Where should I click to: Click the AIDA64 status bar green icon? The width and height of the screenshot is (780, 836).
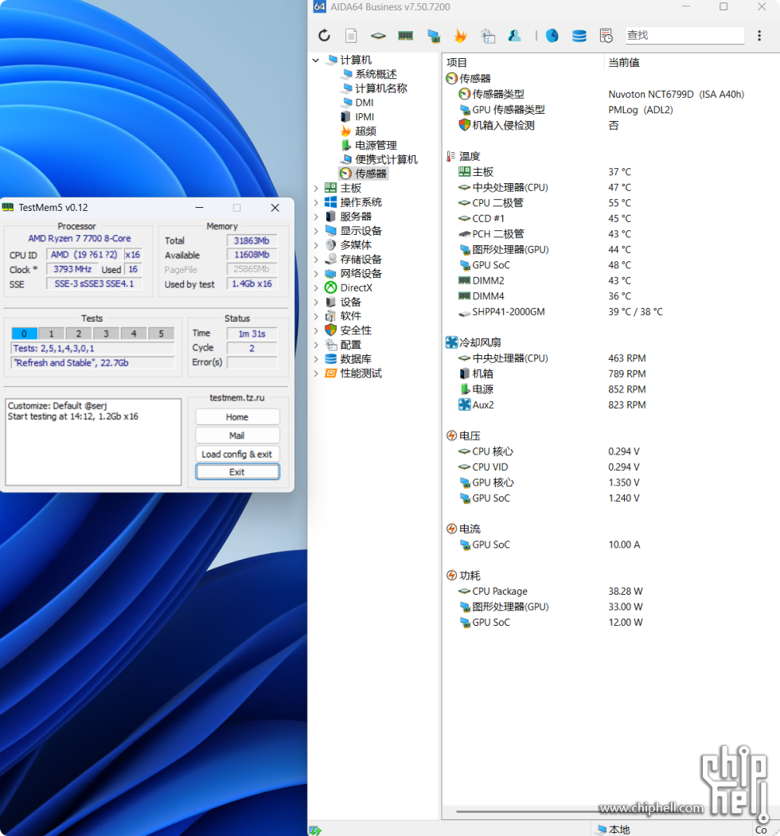[x=315, y=830]
